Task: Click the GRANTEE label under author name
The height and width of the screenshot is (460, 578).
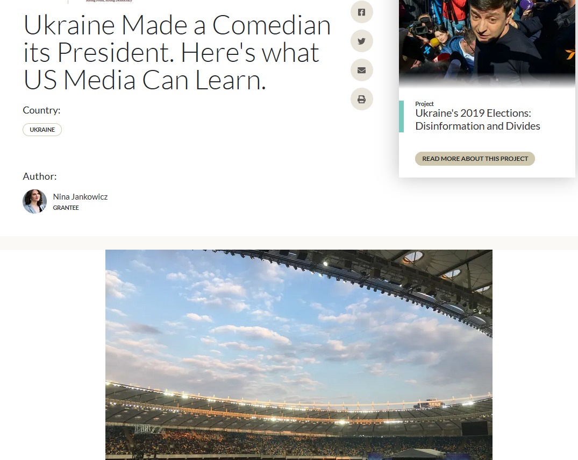Action: coord(66,208)
